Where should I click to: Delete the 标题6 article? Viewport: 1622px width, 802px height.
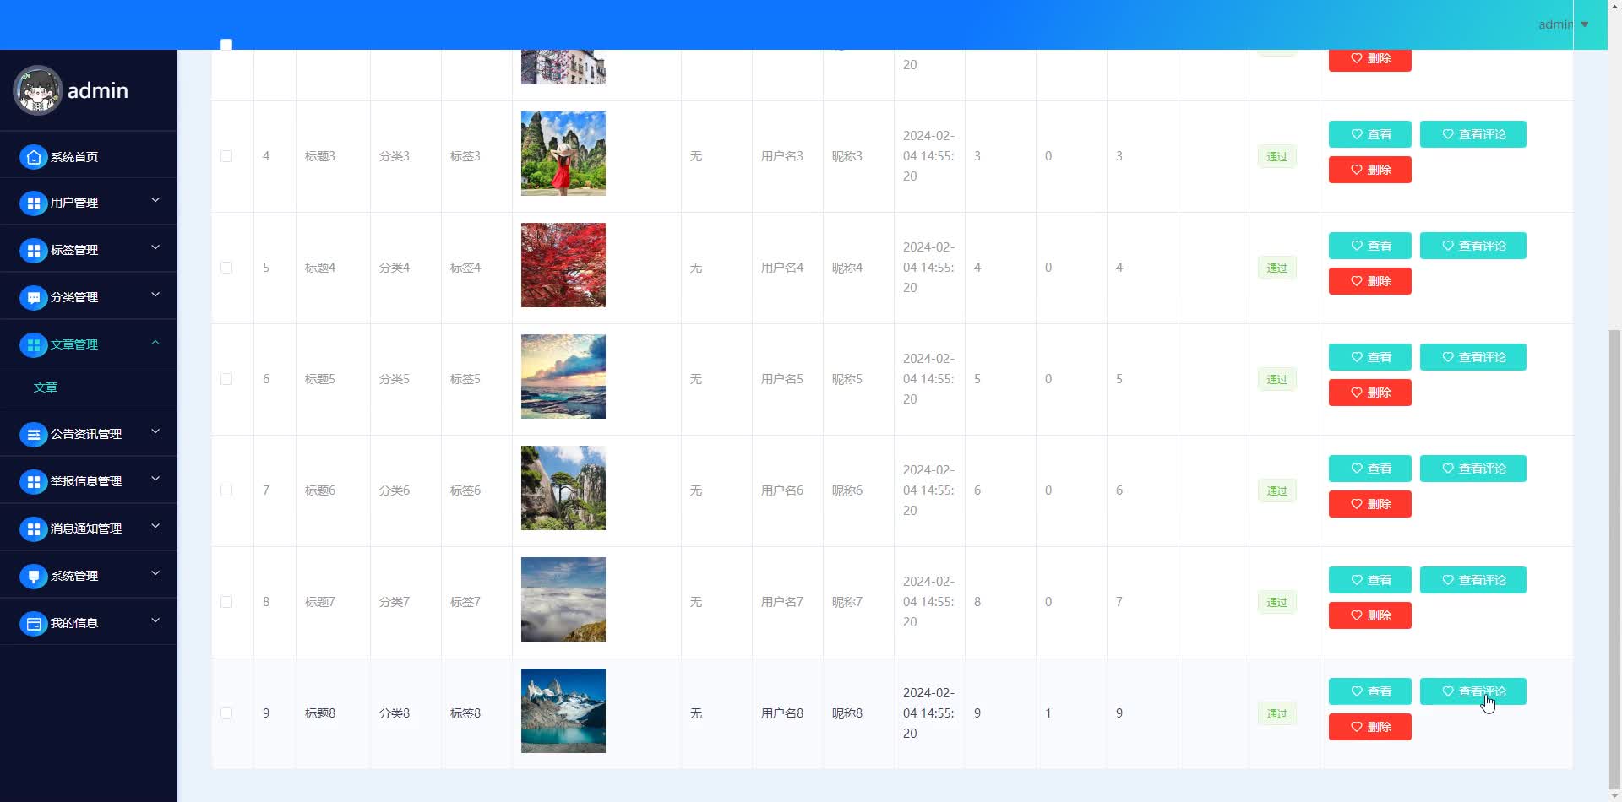[x=1370, y=504]
